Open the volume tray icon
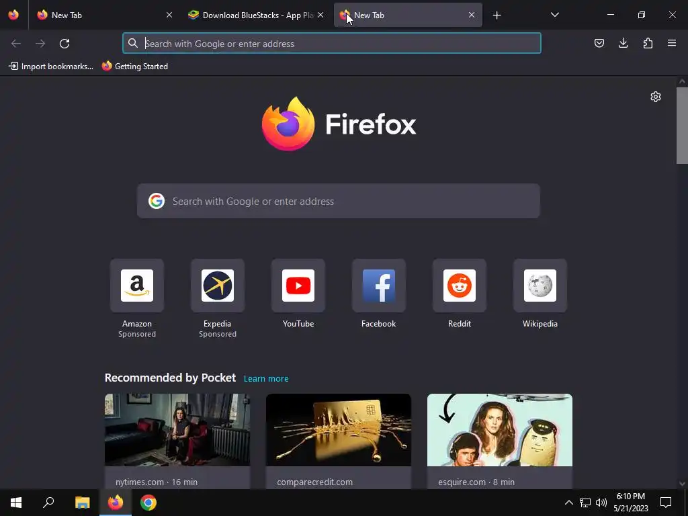Viewport: 688px width, 516px height. click(x=601, y=503)
